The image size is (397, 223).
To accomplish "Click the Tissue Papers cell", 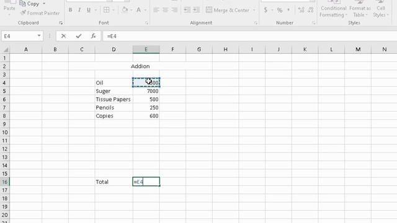I will point(114,99).
